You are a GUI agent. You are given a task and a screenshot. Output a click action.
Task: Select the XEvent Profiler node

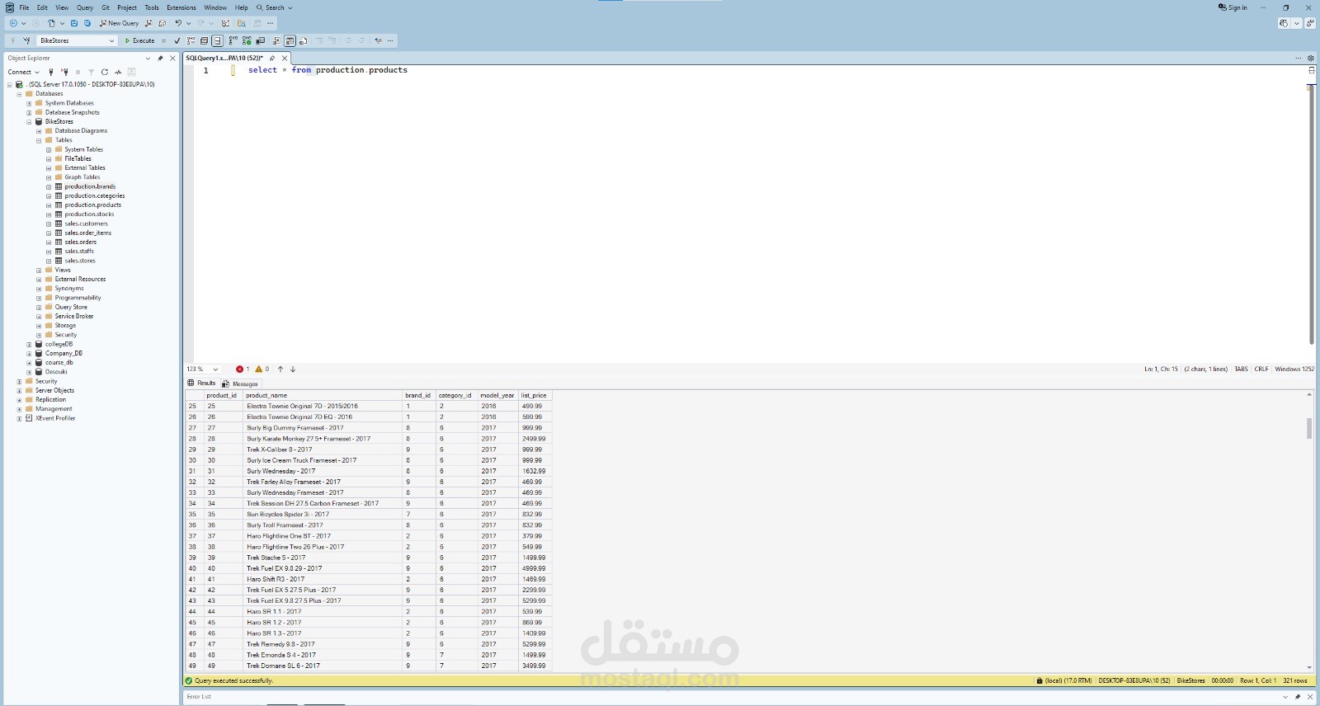(x=54, y=418)
